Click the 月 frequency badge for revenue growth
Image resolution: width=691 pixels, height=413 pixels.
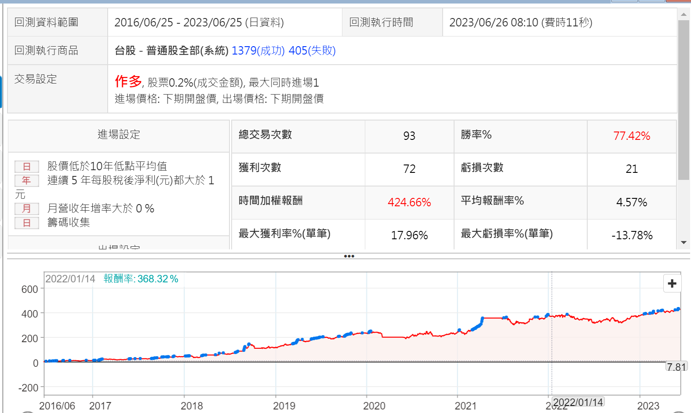tap(27, 209)
